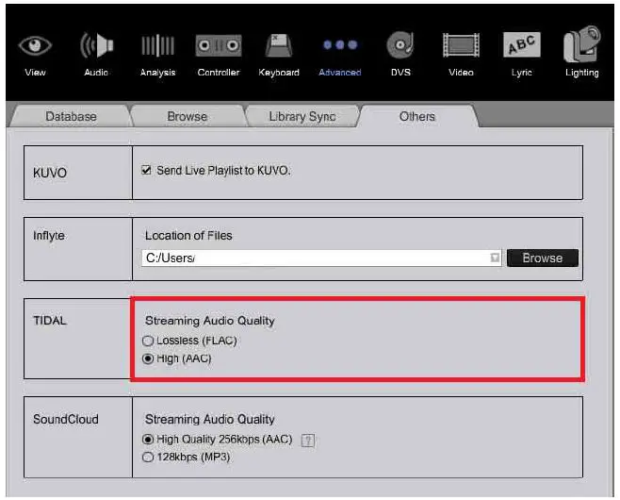Select SoundCloud High Quality 256kbps (AAC)

[x=148, y=440]
